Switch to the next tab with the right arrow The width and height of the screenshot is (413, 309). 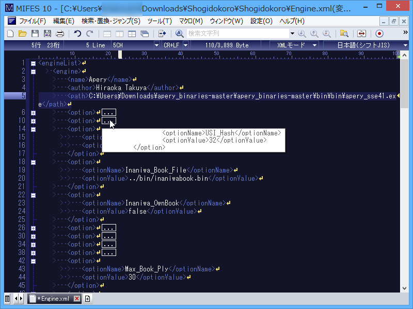pos(21,299)
